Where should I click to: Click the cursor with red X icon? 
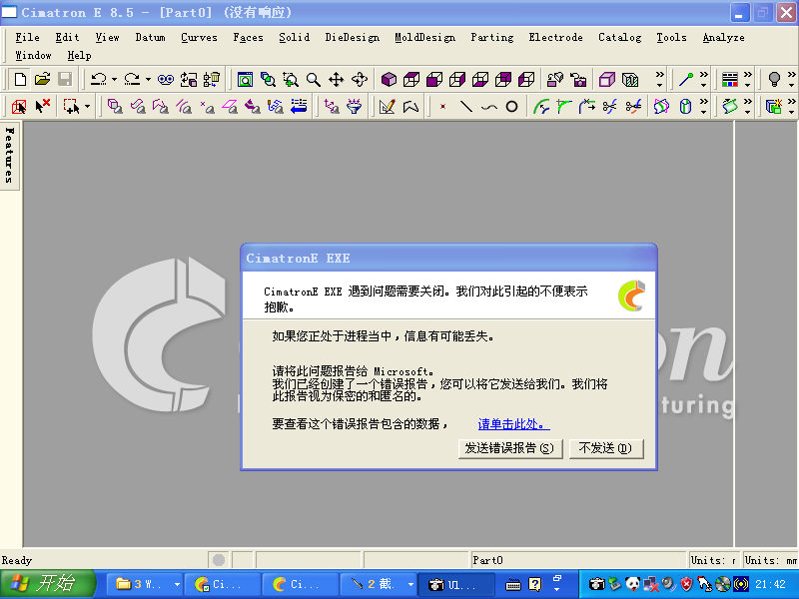point(42,107)
